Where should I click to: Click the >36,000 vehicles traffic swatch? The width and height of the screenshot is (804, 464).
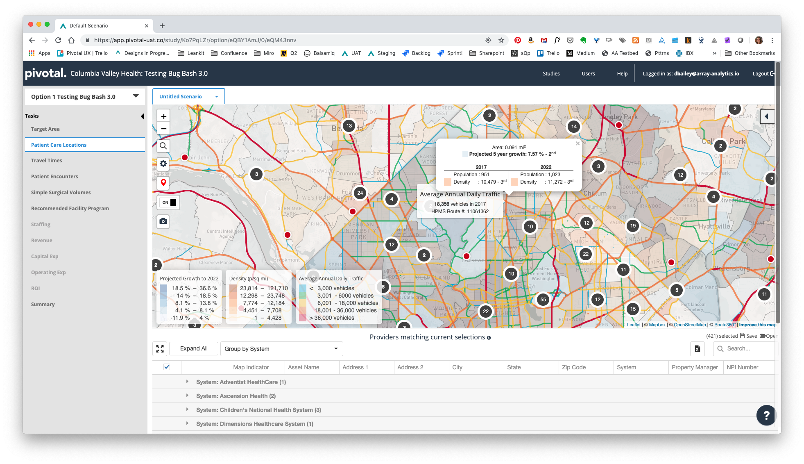303,318
